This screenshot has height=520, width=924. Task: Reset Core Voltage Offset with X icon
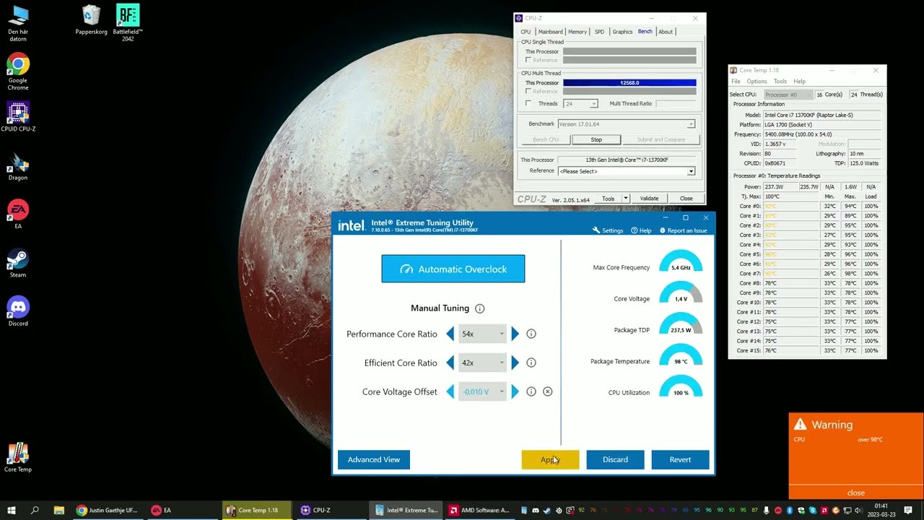[547, 391]
